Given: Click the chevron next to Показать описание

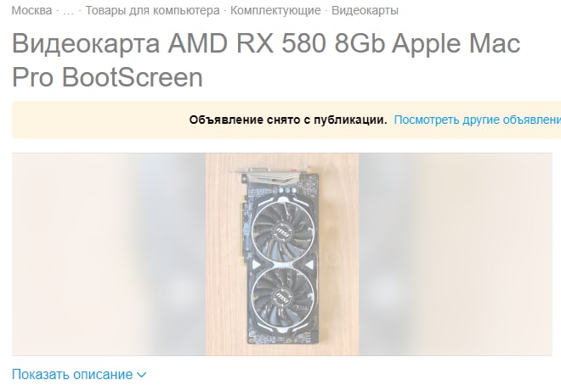Looking at the screenshot, I should [141, 375].
